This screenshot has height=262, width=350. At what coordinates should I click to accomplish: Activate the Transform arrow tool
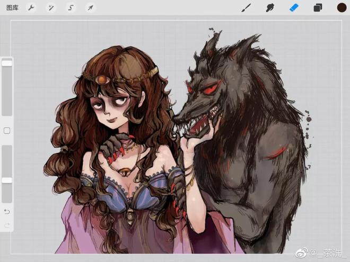[91, 7]
